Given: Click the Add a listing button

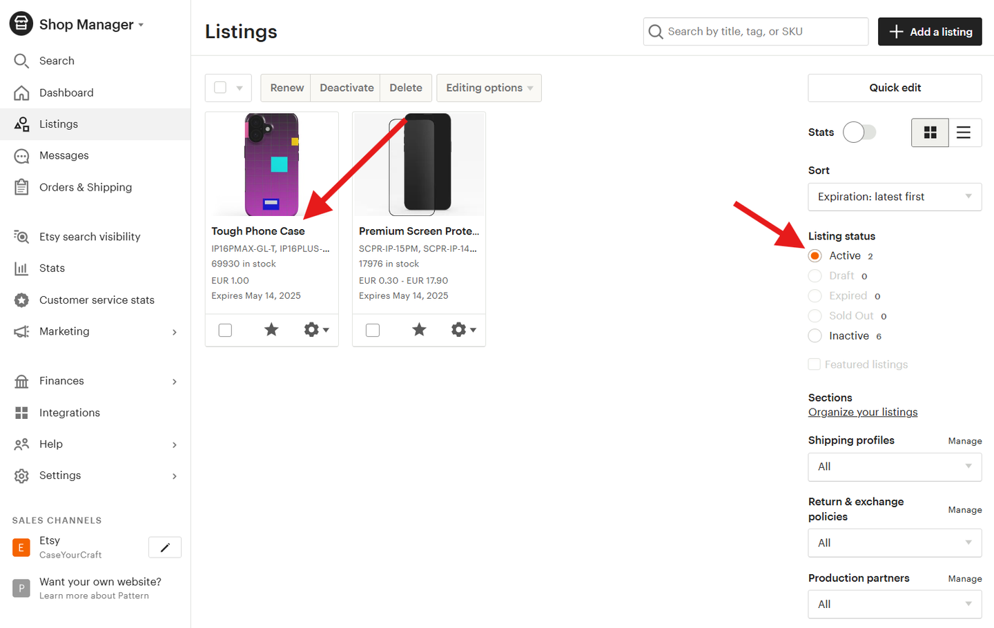Looking at the screenshot, I should tap(929, 32).
